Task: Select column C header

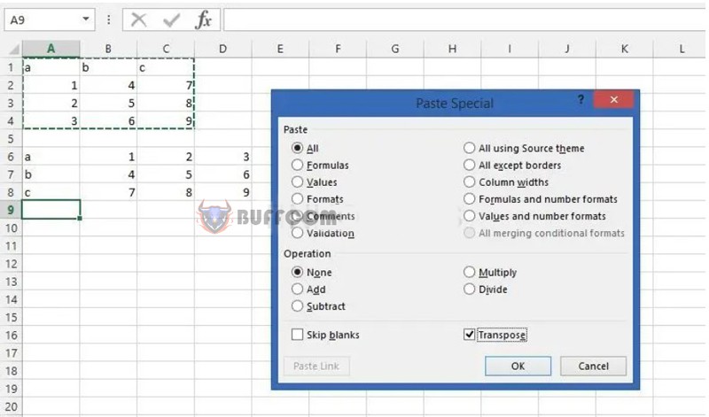Action: [166, 49]
